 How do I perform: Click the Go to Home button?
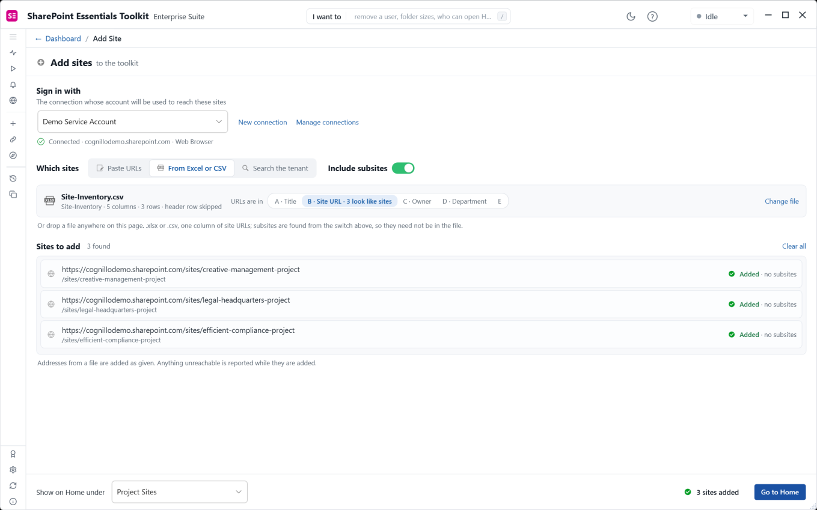pyautogui.click(x=780, y=492)
